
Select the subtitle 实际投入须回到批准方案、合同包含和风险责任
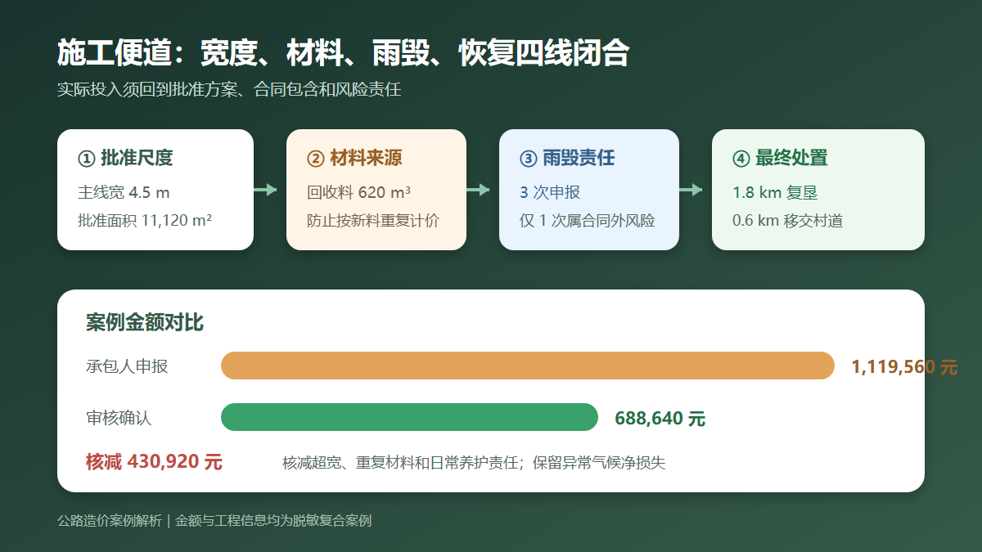click(229, 90)
